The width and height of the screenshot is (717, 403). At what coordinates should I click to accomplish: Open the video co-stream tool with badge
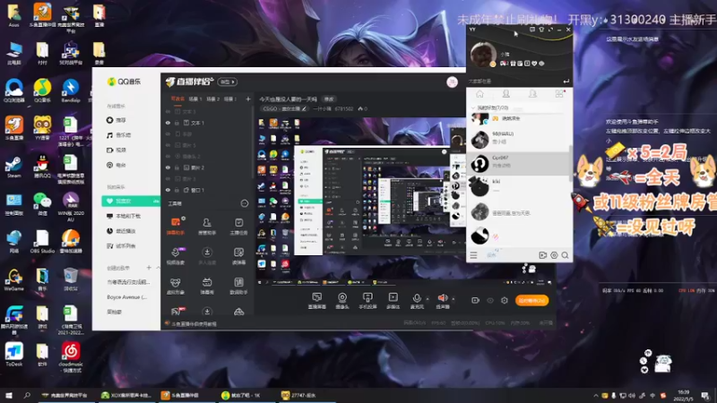[x=176, y=256]
